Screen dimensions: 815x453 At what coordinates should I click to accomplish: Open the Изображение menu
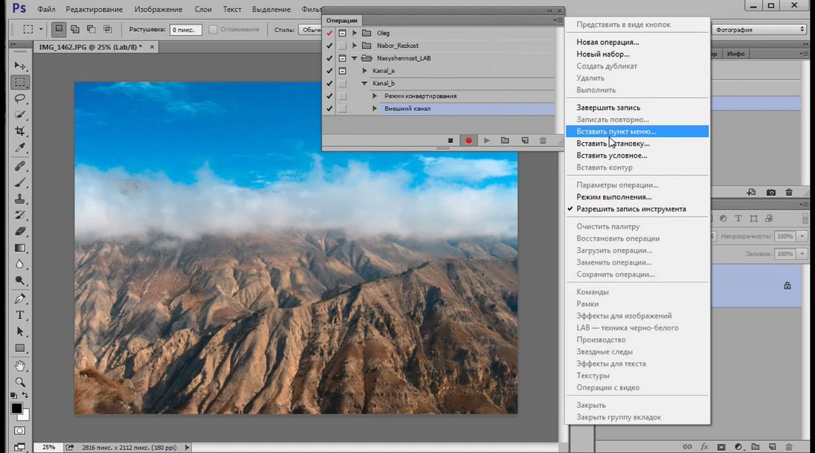click(158, 10)
